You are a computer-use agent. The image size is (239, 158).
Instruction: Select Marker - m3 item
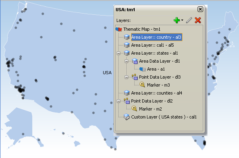[159, 85]
